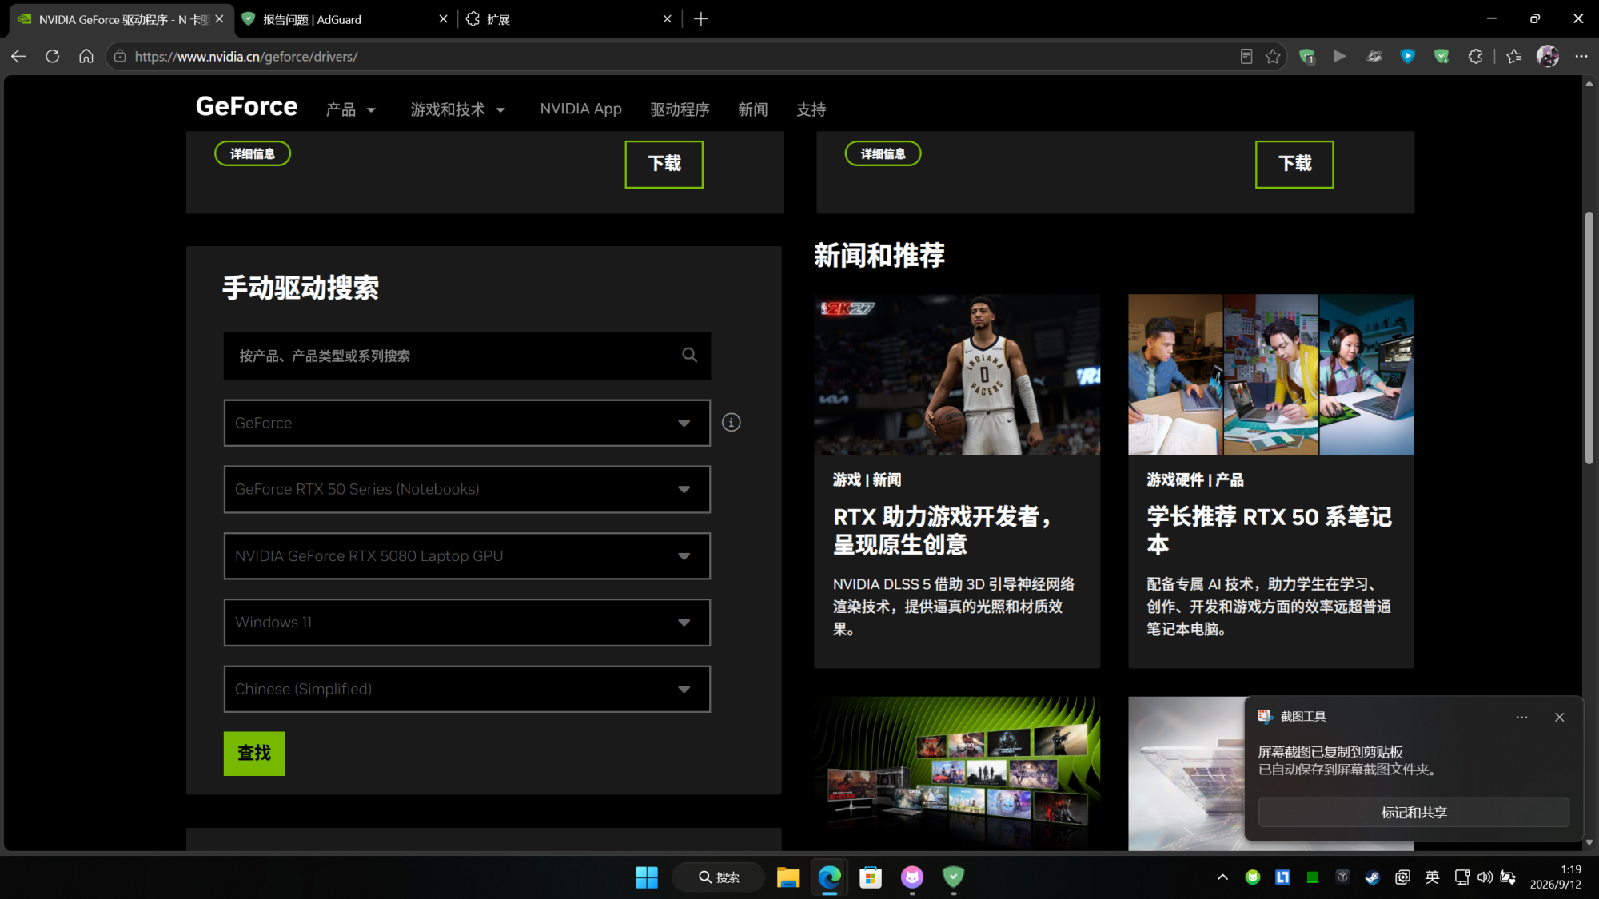1599x899 pixels.
Task: Open the browser profile avatar
Action: (x=1548, y=56)
